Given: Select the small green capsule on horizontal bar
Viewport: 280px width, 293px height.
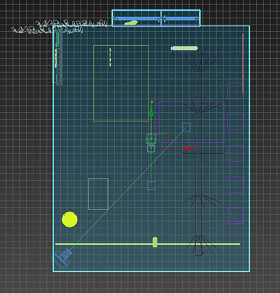Looking at the screenshot, I should click(x=155, y=242).
